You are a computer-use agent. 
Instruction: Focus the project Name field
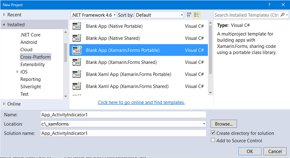coord(123,115)
